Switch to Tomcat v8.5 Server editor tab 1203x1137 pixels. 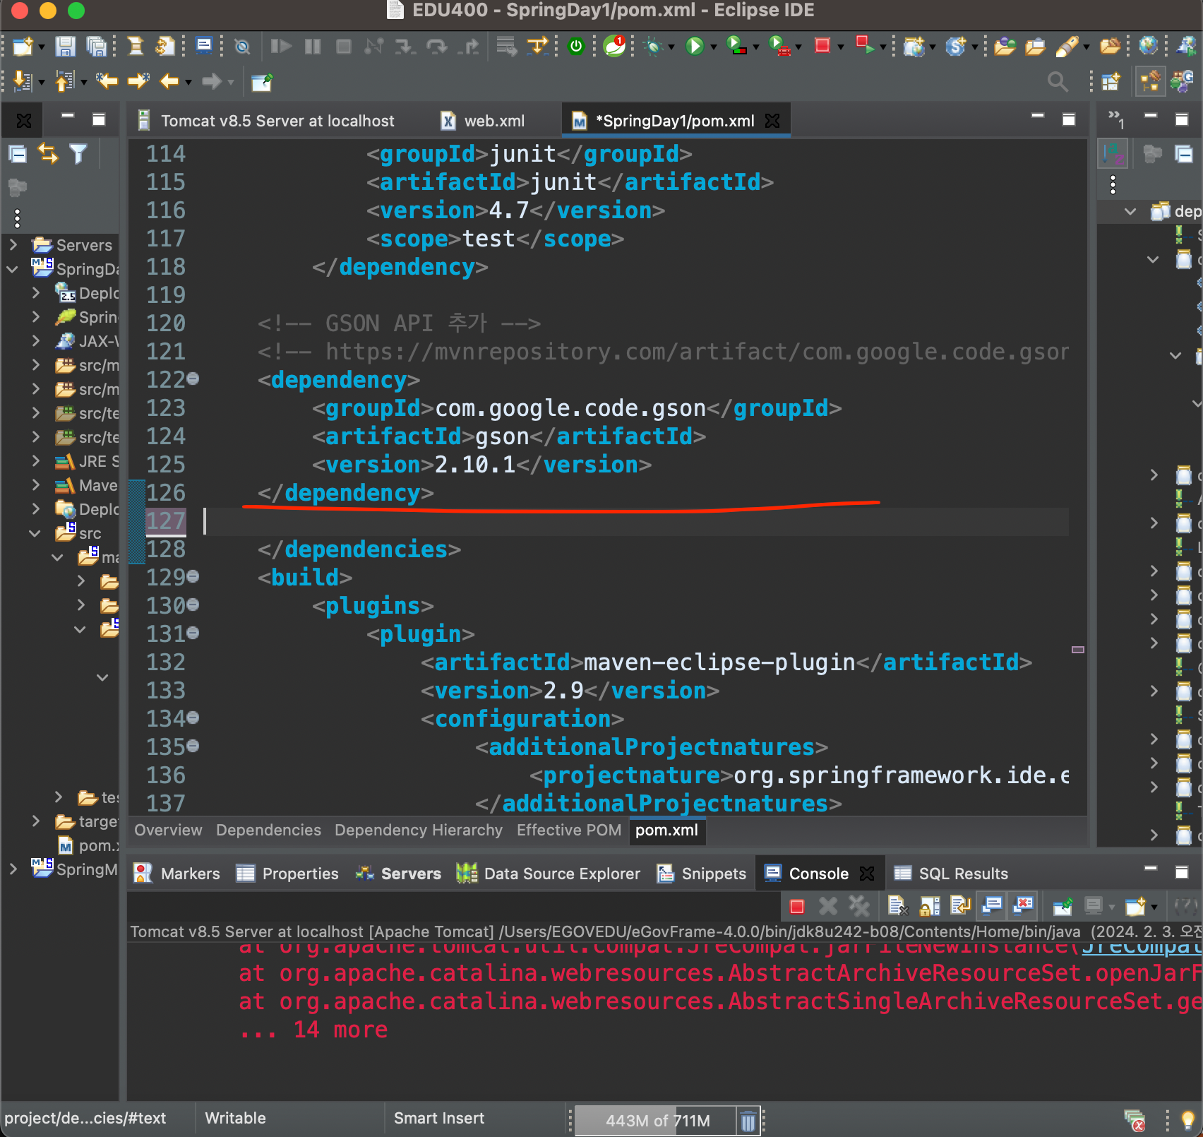pos(266,121)
